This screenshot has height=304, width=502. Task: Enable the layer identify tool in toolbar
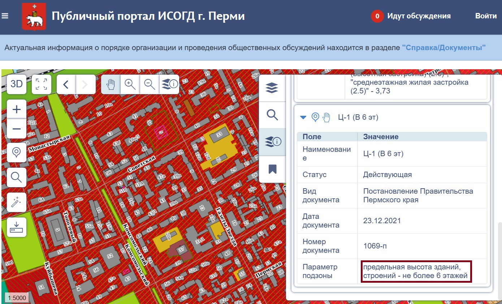[x=169, y=84]
